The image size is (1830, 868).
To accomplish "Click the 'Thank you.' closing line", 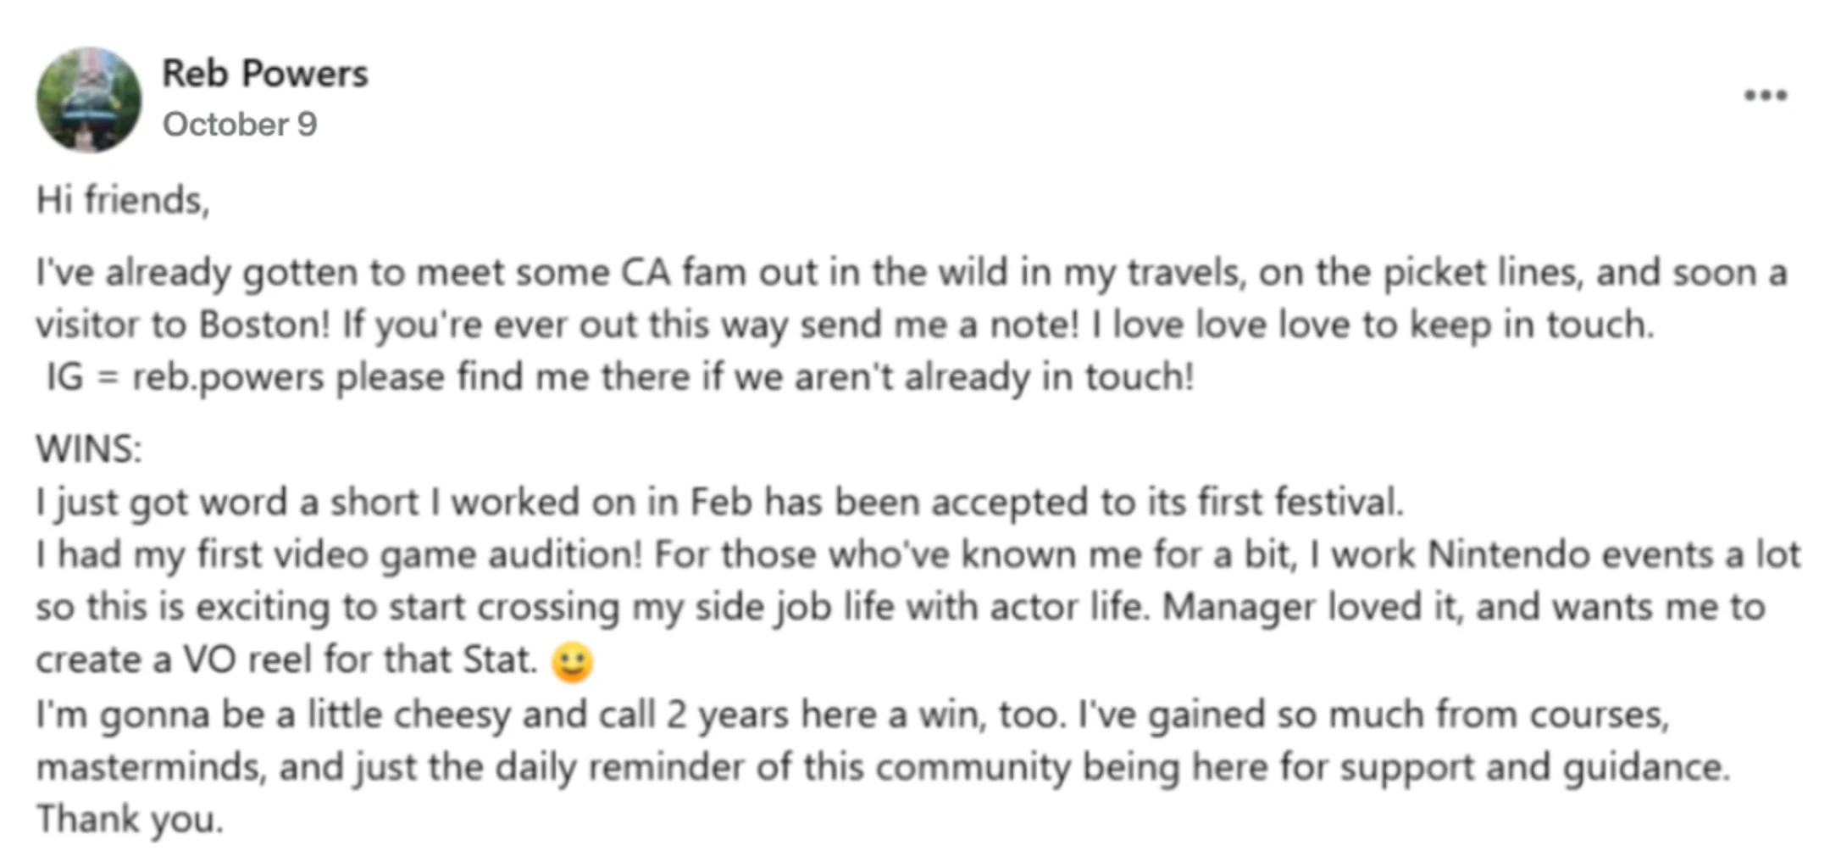I will click(130, 820).
